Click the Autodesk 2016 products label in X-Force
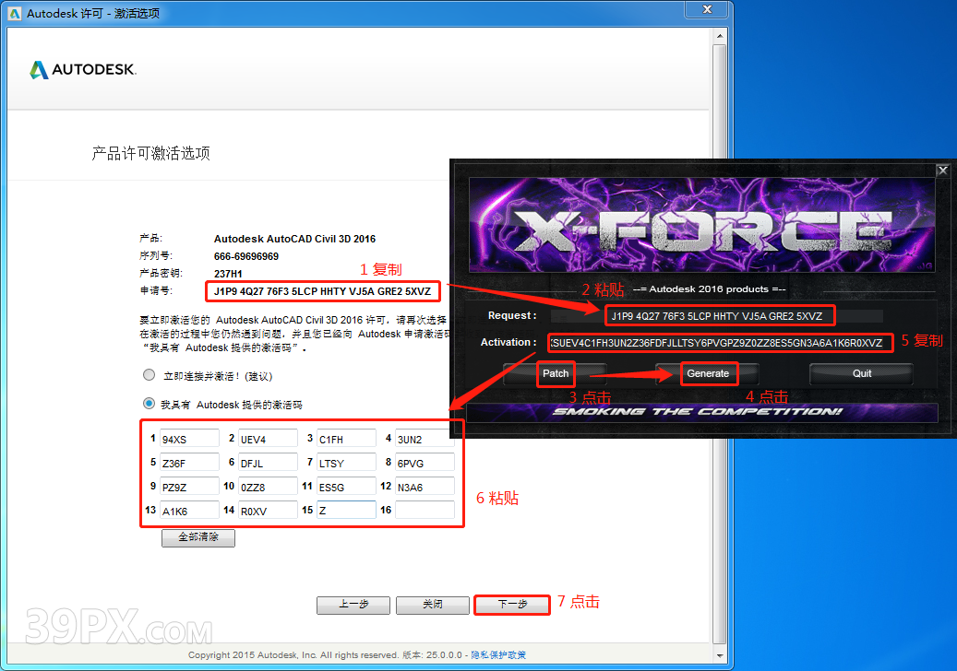Viewport: 957px width, 671px height. tap(709, 288)
